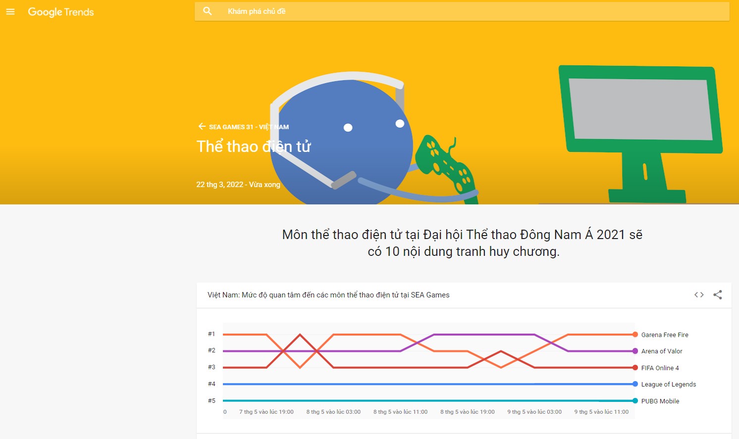Select FIFA Online 4 legend dot
The height and width of the screenshot is (439, 739).
click(x=635, y=368)
